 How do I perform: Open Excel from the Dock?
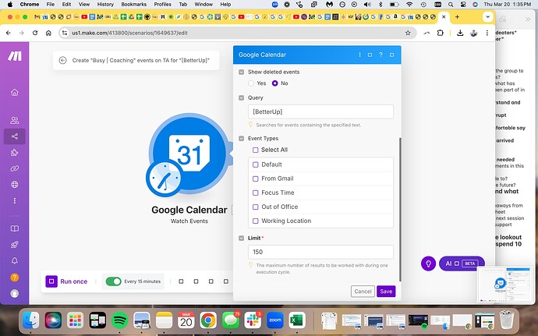pos(297,321)
